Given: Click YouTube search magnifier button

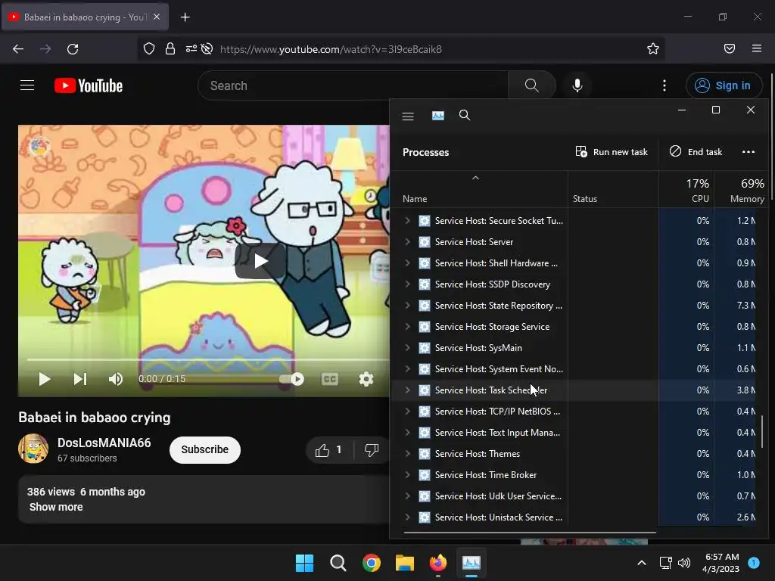Looking at the screenshot, I should (532, 85).
